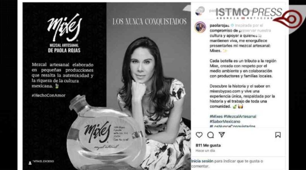Click the tagged people icon on photo
306x170 pixels.
30,163
